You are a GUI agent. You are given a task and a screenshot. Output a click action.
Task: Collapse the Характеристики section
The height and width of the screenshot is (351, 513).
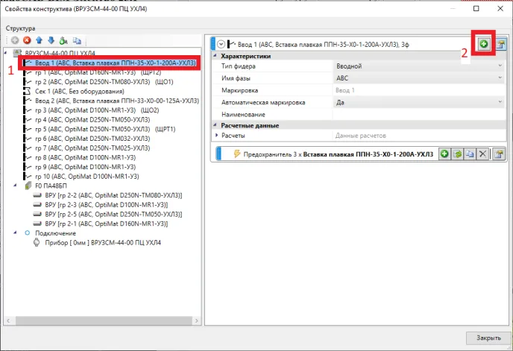(217, 56)
